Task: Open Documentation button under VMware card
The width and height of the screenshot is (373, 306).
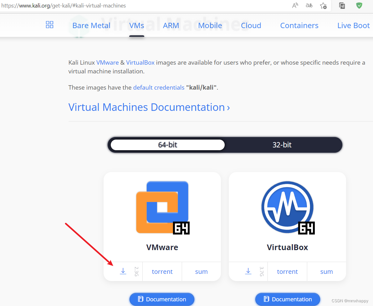Action: pyautogui.click(x=162, y=299)
